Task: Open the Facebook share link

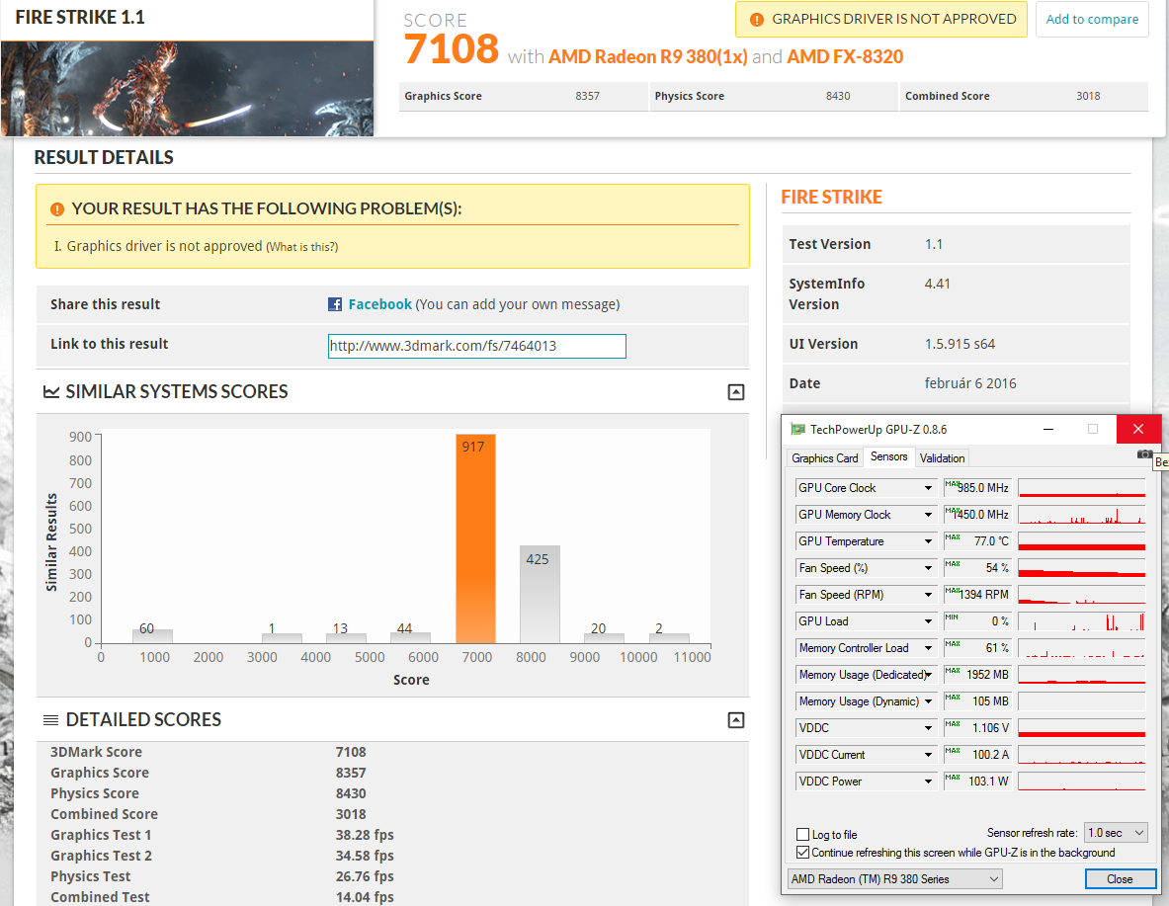Action: click(x=379, y=304)
